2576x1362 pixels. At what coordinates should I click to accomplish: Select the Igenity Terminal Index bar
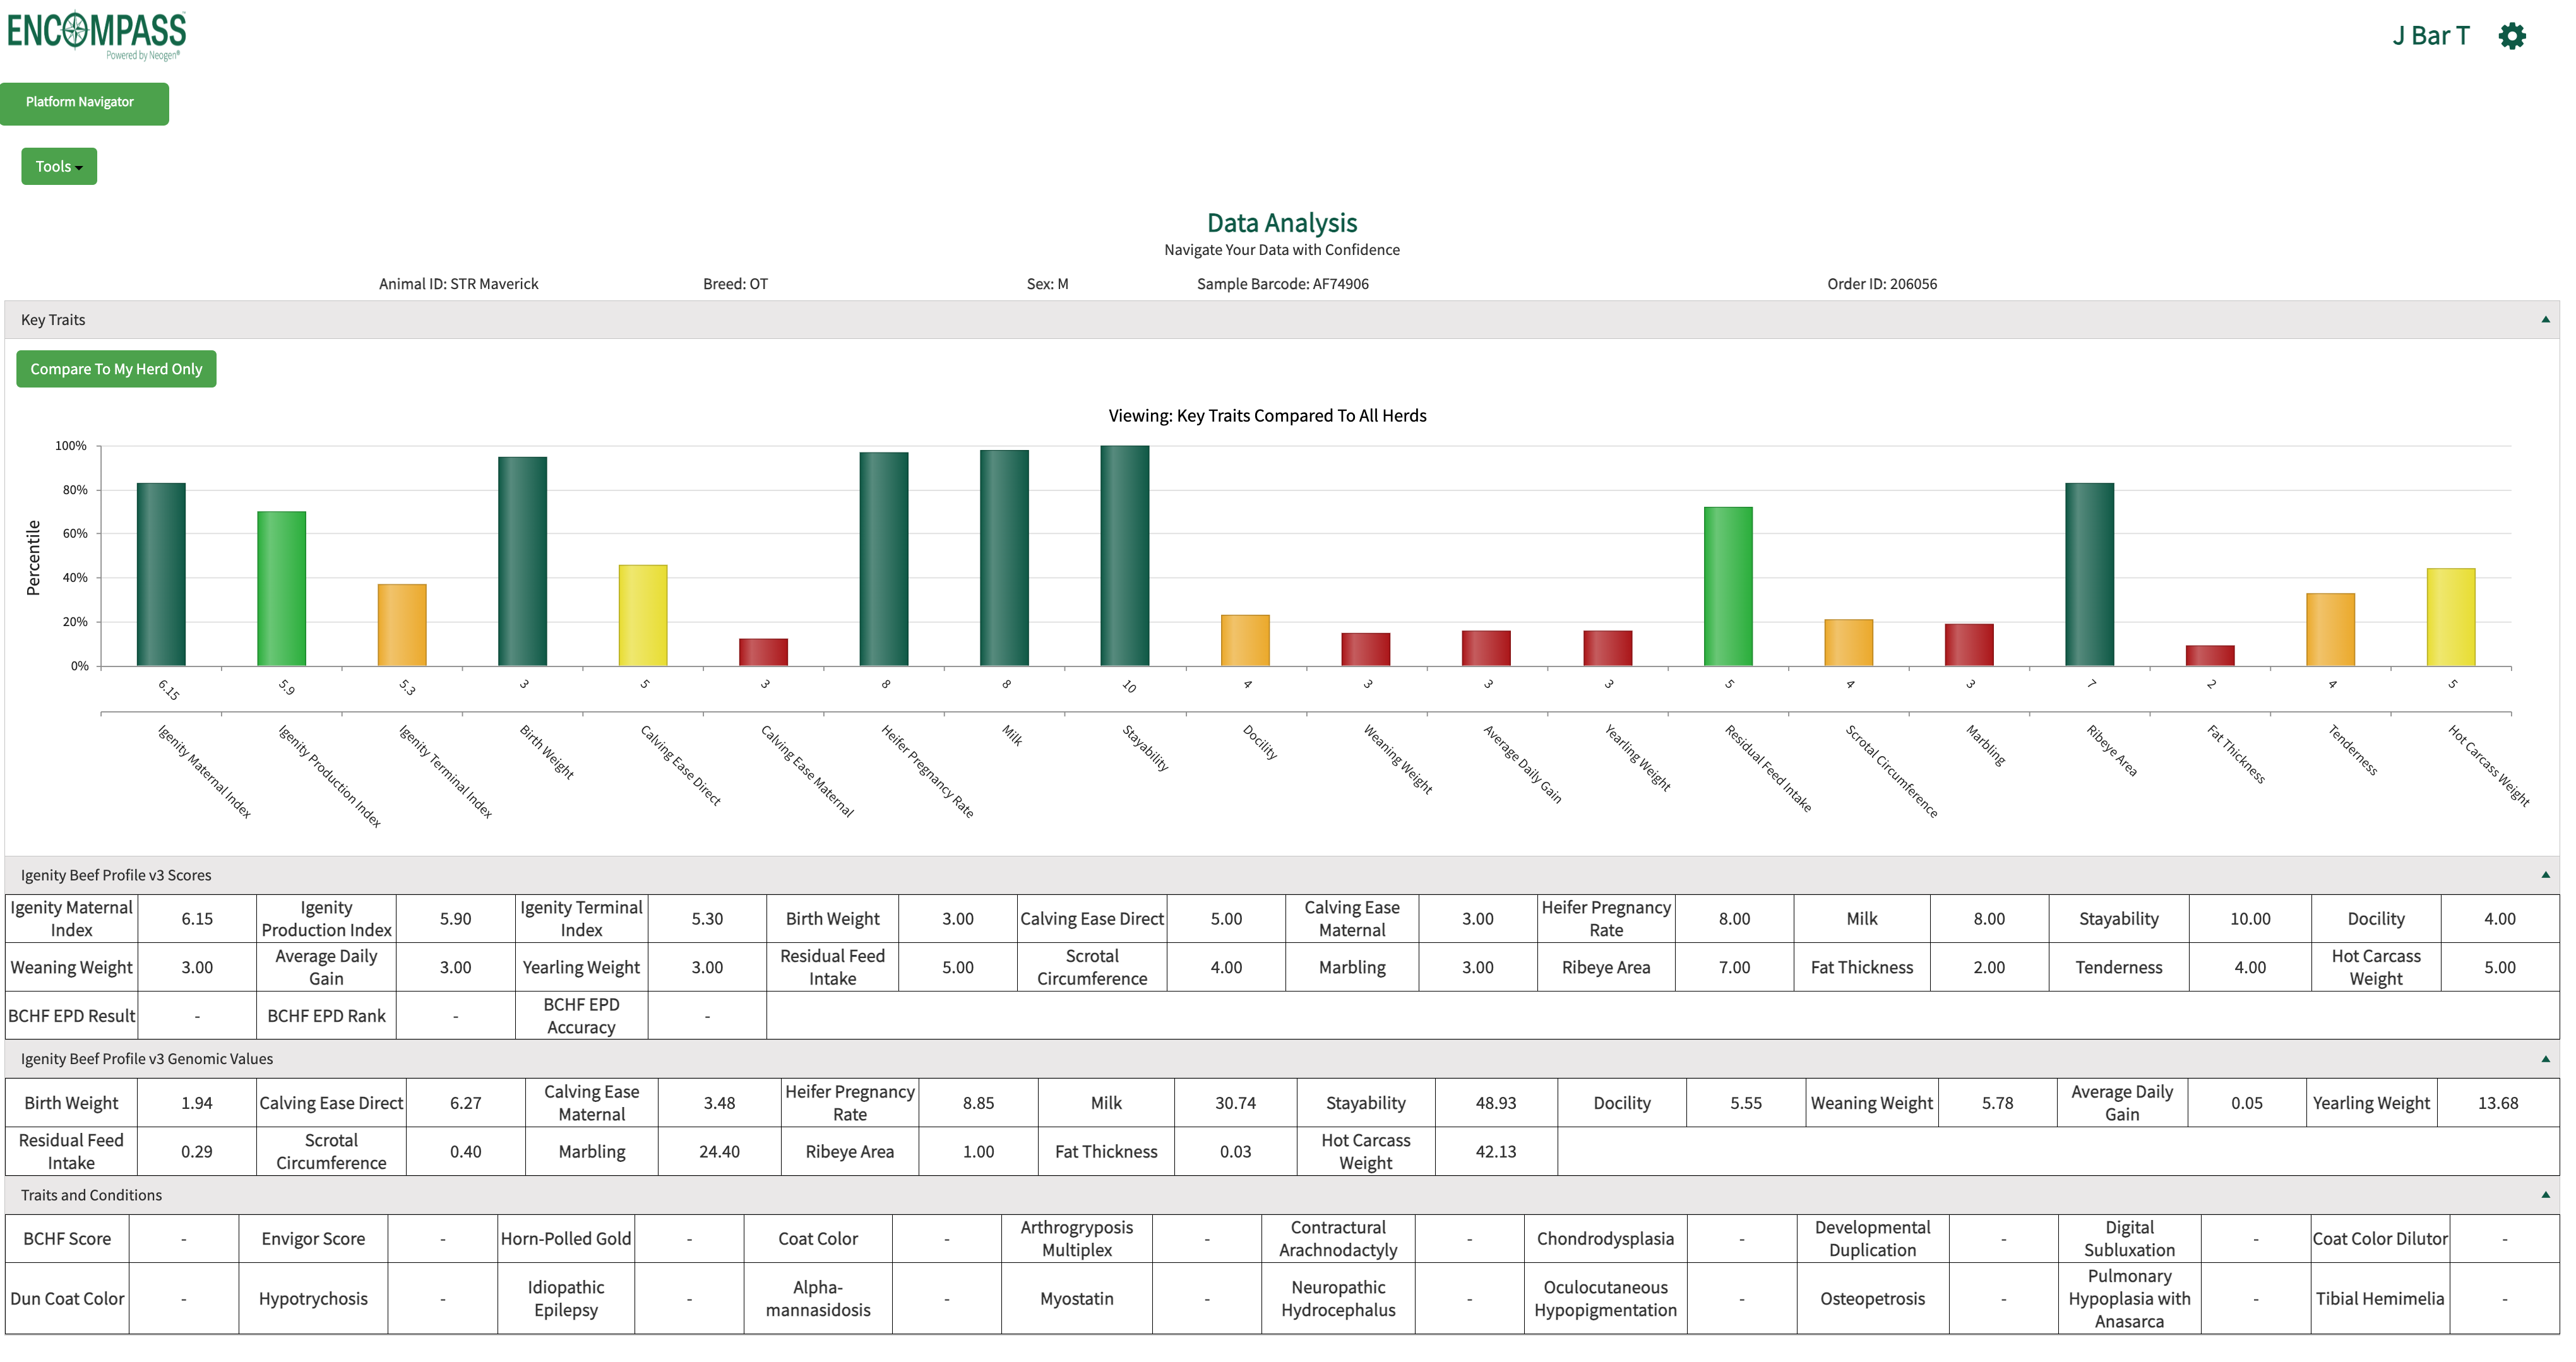click(x=402, y=625)
